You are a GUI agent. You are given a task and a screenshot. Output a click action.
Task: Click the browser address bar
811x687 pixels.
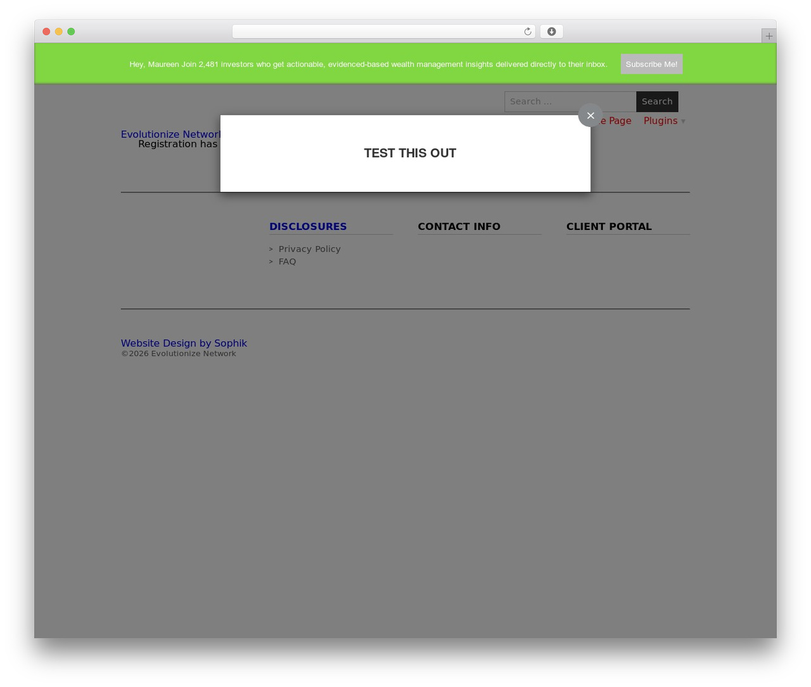383,32
